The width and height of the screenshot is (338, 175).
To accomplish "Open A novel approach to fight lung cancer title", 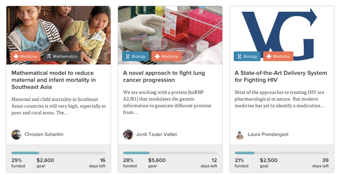I will click(x=164, y=77).
